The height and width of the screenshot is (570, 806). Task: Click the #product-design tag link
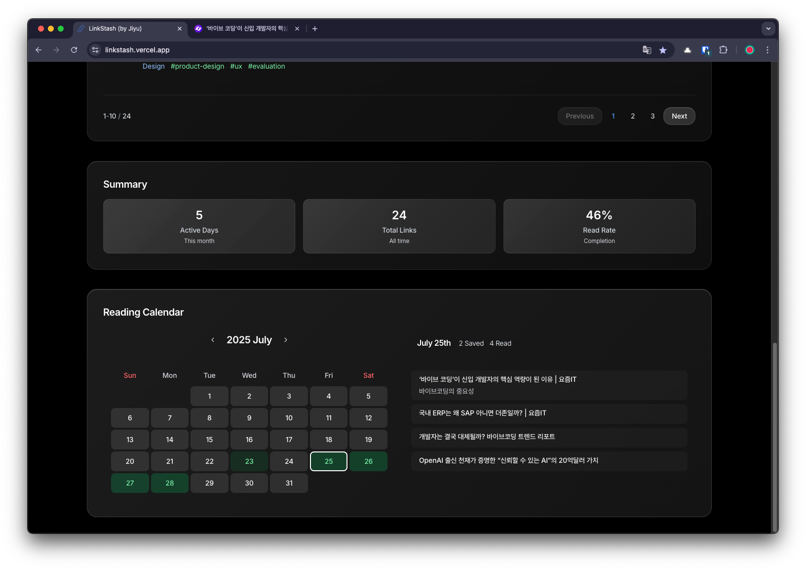[197, 66]
